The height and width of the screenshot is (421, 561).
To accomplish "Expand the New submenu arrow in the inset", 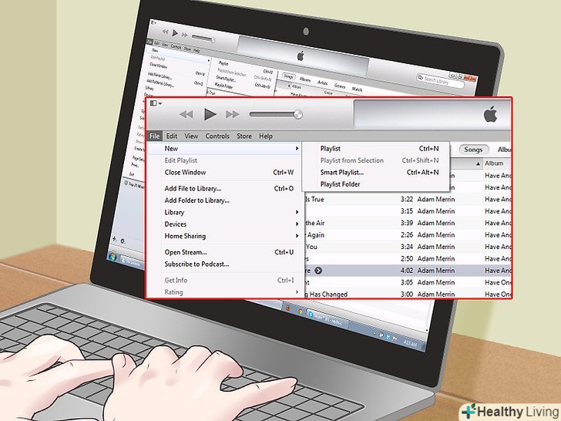I will point(297,149).
